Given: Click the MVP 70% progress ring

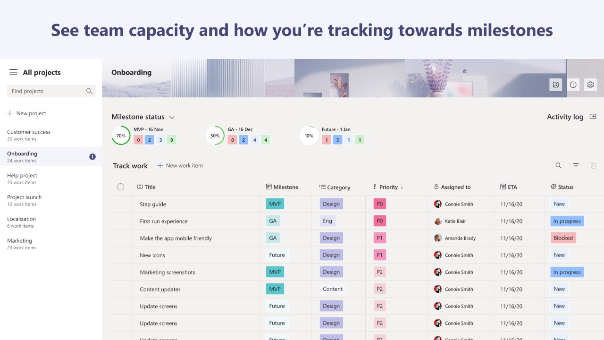Looking at the screenshot, I should point(121,136).
